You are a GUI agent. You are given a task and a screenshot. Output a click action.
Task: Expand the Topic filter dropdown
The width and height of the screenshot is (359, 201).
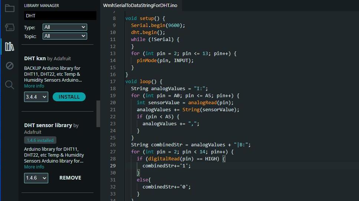(65, 36)
